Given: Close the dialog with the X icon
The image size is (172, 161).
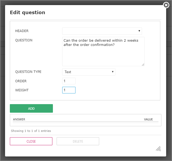Looking at the screenshot, I should coord(166,5).
